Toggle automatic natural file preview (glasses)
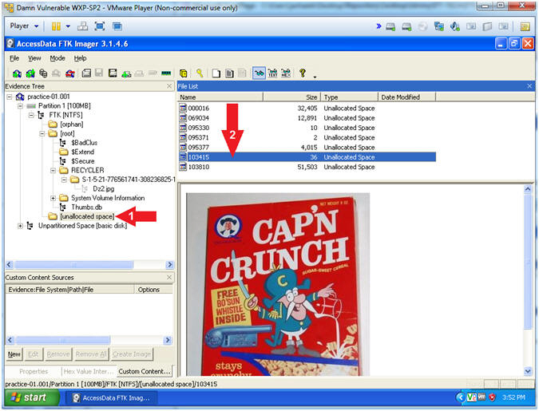The height and width of the screenshot is (411, 539). 259,73
